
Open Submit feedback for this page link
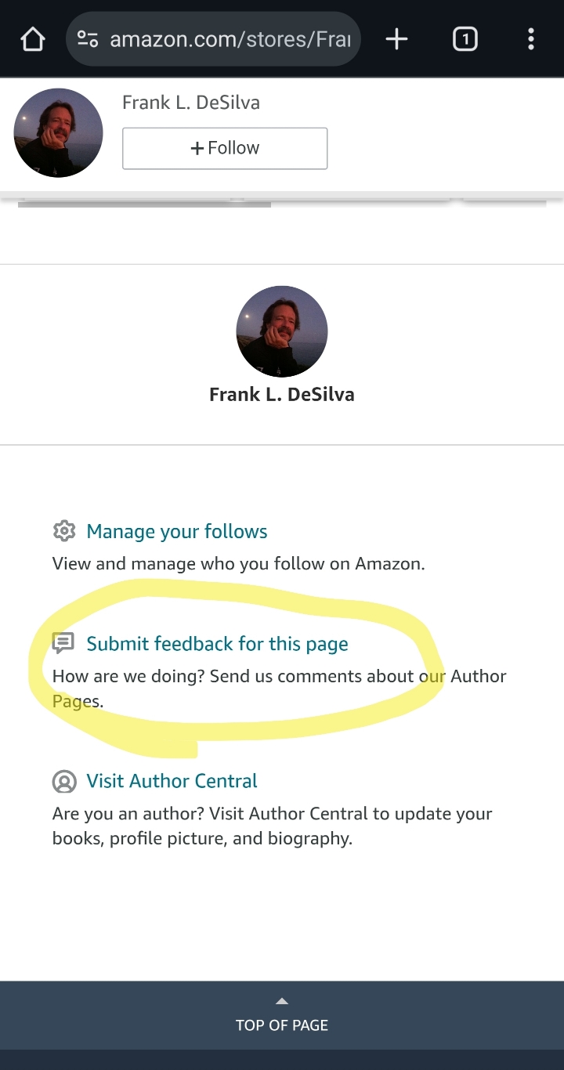217,644
